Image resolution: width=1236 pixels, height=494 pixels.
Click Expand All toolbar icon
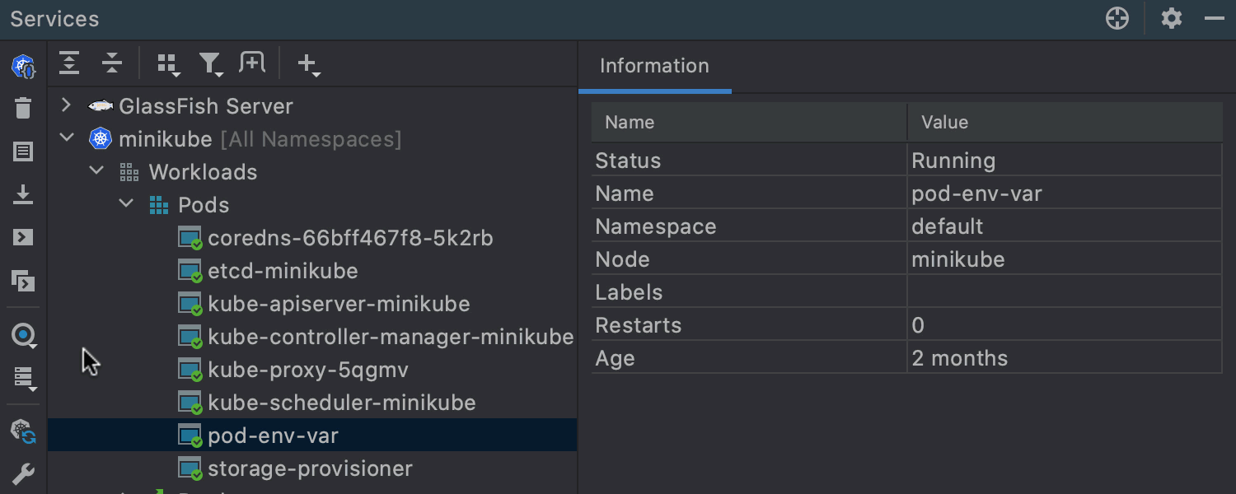tap(69, 63)
